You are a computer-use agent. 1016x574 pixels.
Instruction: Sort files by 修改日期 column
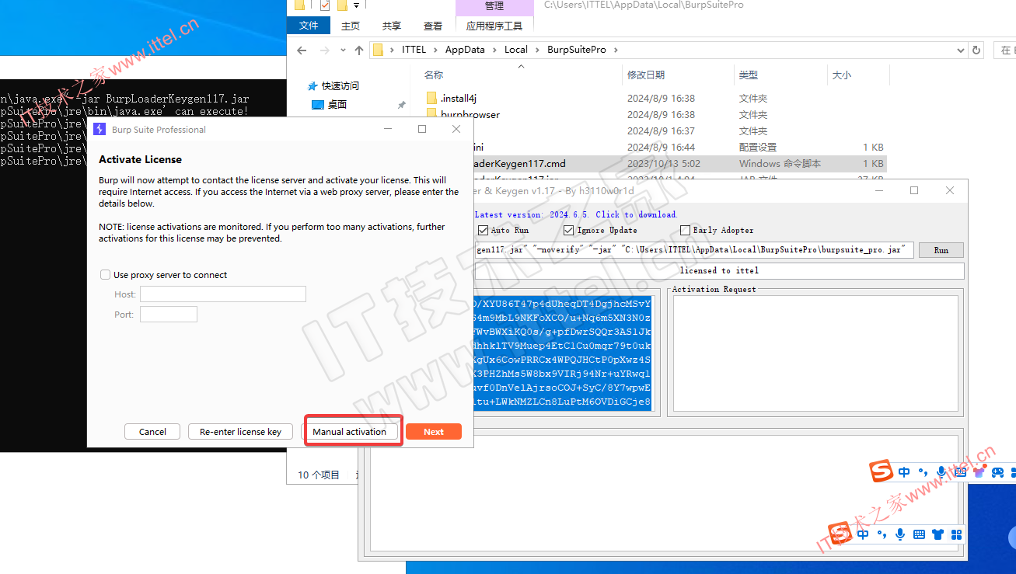click(x=646, y=75)
